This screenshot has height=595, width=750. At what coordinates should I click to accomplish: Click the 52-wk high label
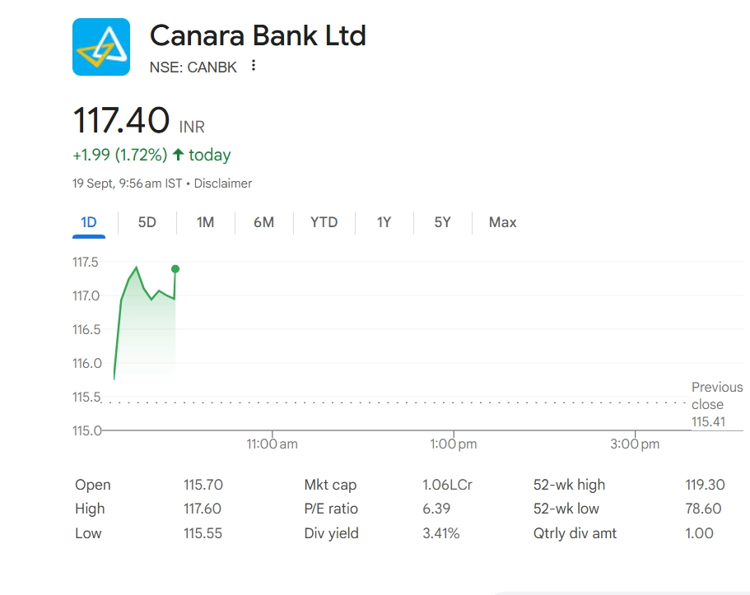[569, 485]
